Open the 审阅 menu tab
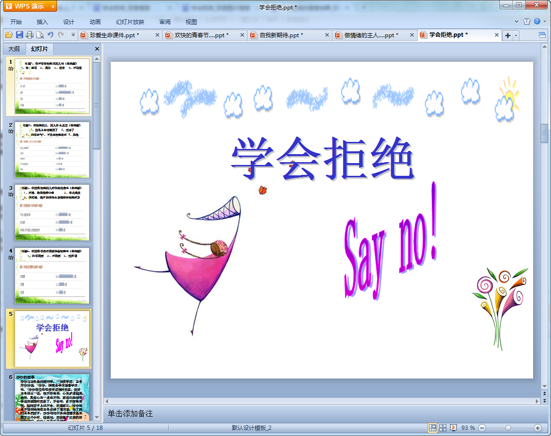 pos(165,22)
